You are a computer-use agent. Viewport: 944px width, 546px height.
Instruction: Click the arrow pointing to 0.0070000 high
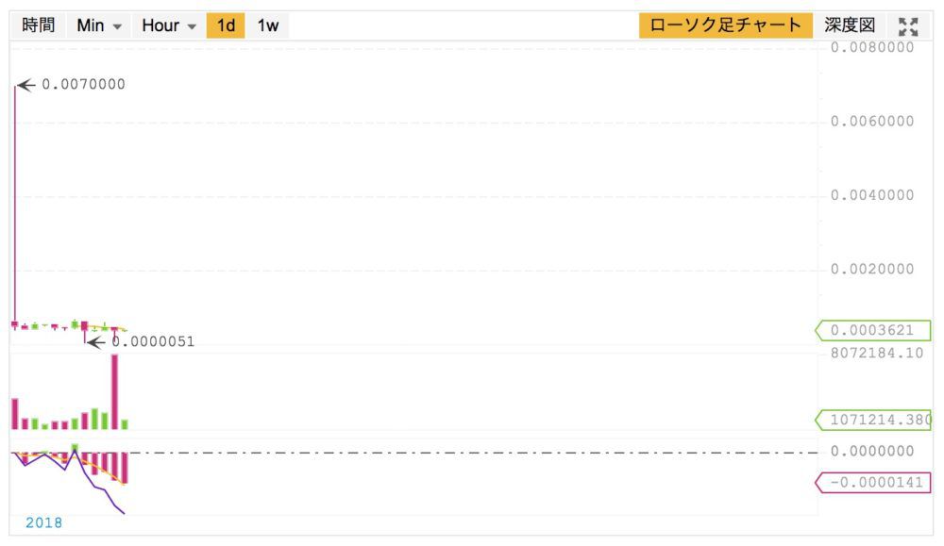point(25,86)
